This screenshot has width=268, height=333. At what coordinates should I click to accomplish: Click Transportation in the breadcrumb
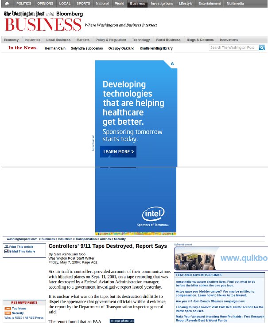point(86,239)
